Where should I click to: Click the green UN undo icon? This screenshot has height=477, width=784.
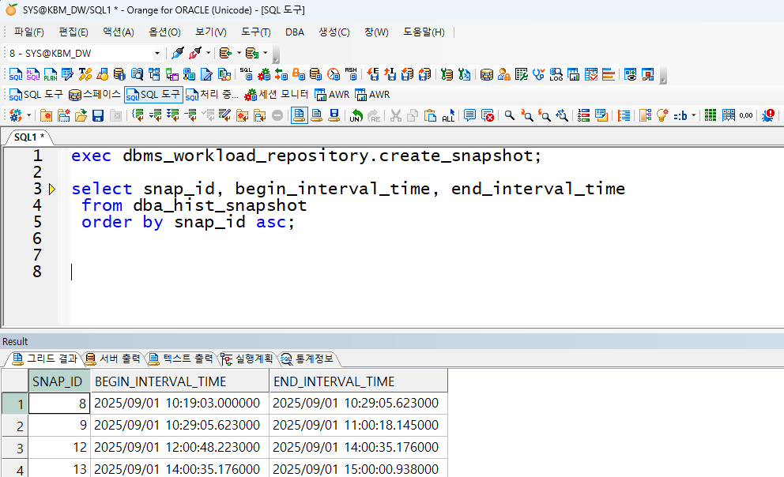(x=356, y=116)
